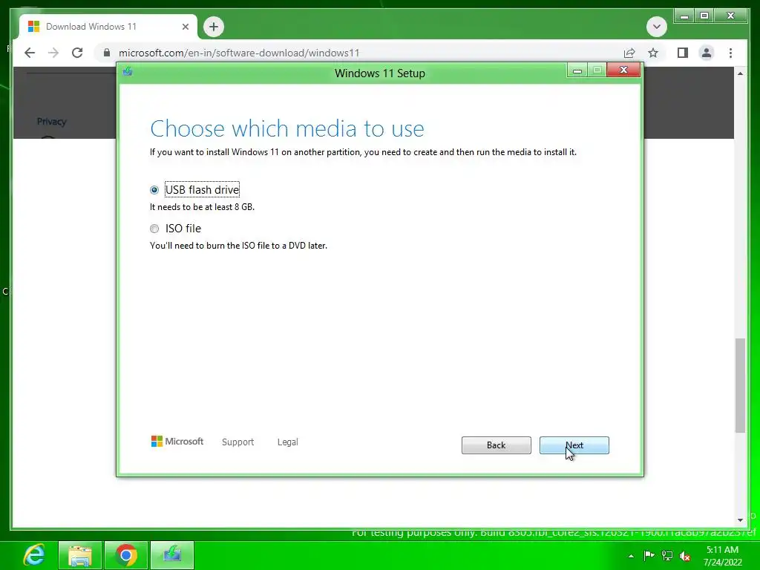
Task: Go Back in the setup wizard
Action: pos(496,445)
